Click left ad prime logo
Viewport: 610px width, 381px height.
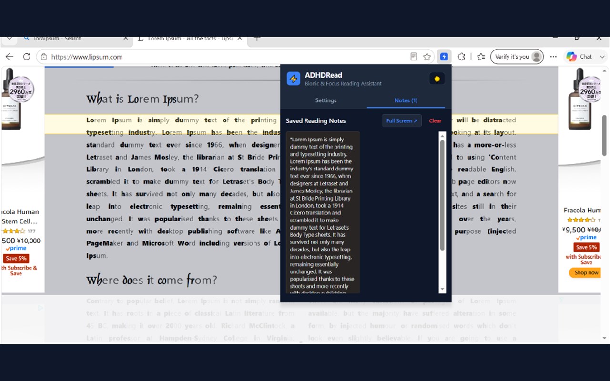[x=15, y=248]
